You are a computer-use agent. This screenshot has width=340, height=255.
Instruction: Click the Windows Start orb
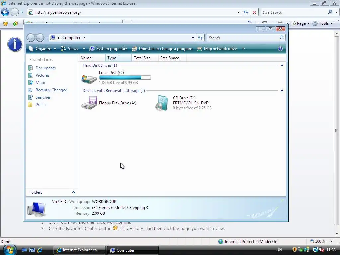[x=9, y=250]
